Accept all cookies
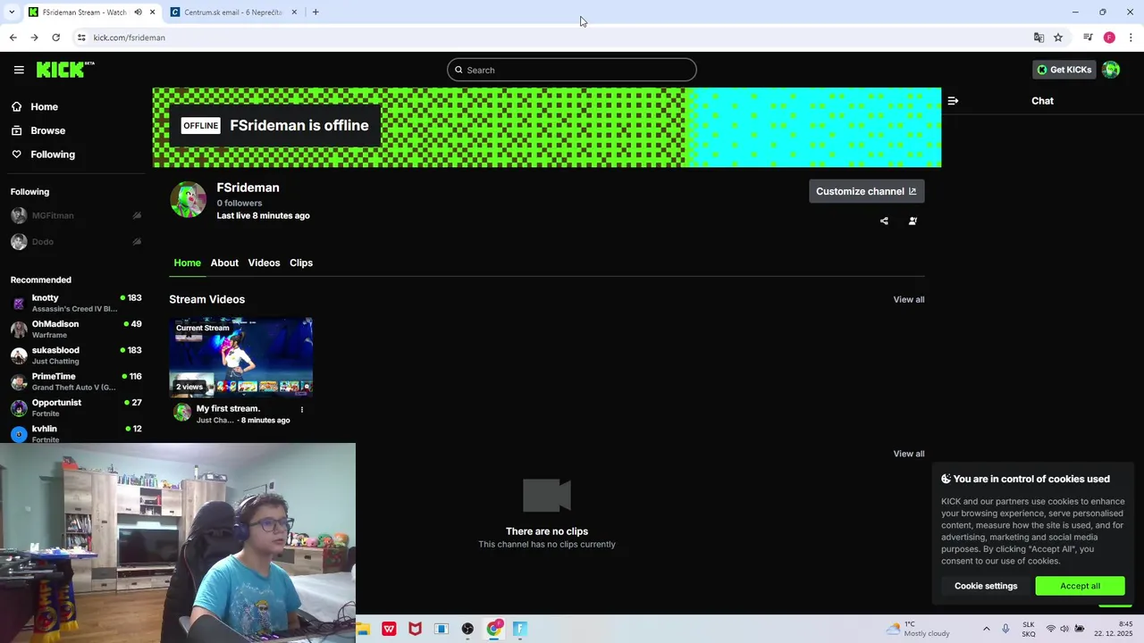The image size is (1144, 643). 1080,586
